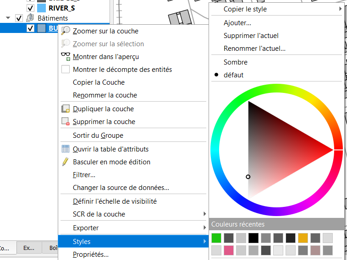
Task: Click the selected BU layer symbol
Action: 41,28
